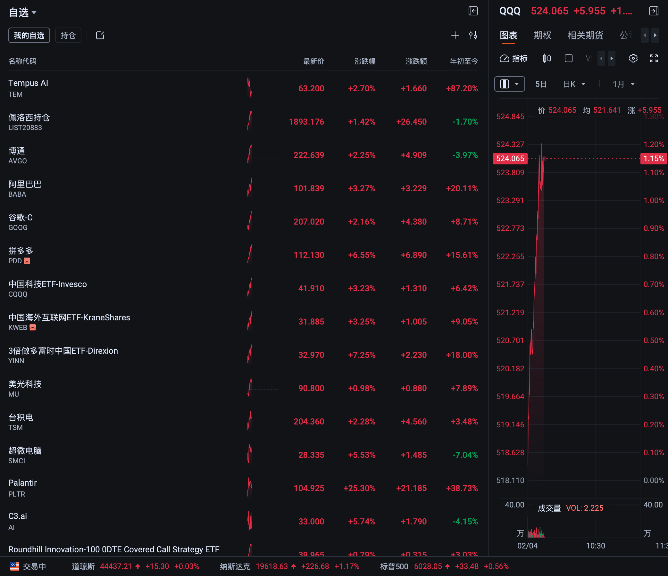Click 超微电脑's -7.04% year-to-date value
Image resolution: width=668 pixels, height=576 pixels.
465,455
